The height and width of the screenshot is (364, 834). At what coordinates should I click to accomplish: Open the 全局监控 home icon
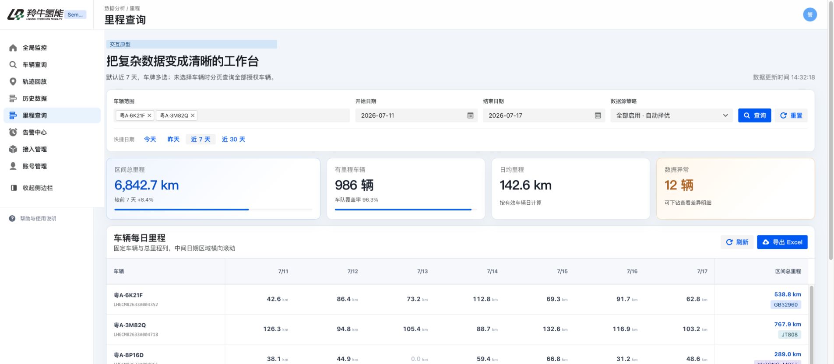(x=13, y=48)
